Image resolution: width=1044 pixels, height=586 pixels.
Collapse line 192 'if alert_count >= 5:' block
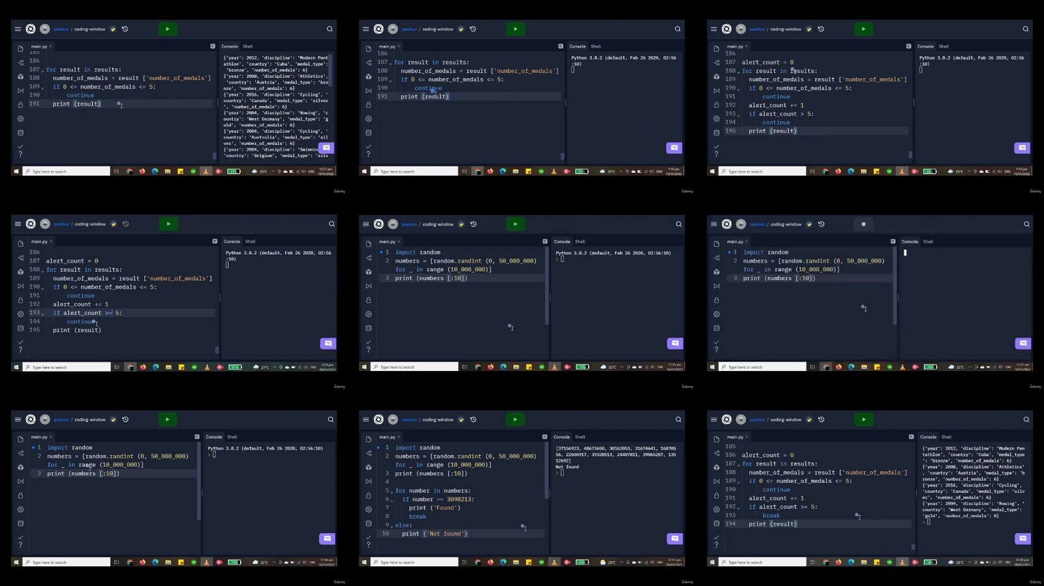pyautogui.click(x=739, y=508)
